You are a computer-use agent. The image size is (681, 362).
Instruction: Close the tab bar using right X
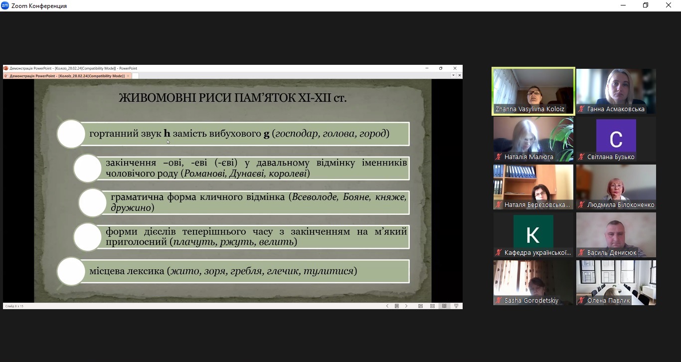(x=459, y=76)
